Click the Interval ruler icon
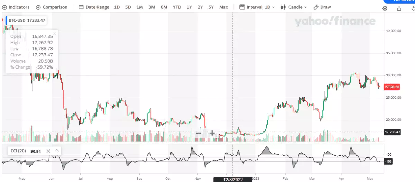This screenshot has width=415, height=182. 242,7
